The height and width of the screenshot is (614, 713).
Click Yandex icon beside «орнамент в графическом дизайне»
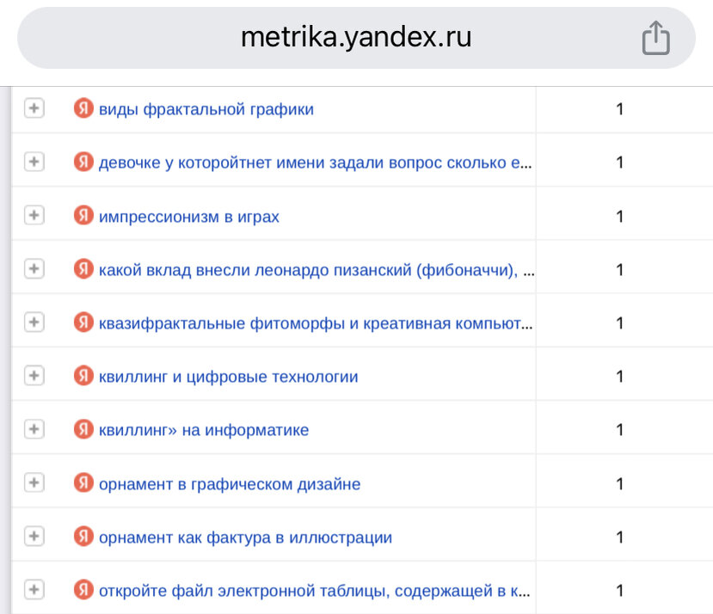83,482
